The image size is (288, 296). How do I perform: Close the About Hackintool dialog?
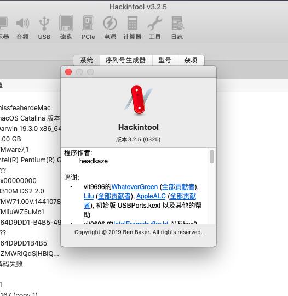click(x=68, y=72)
